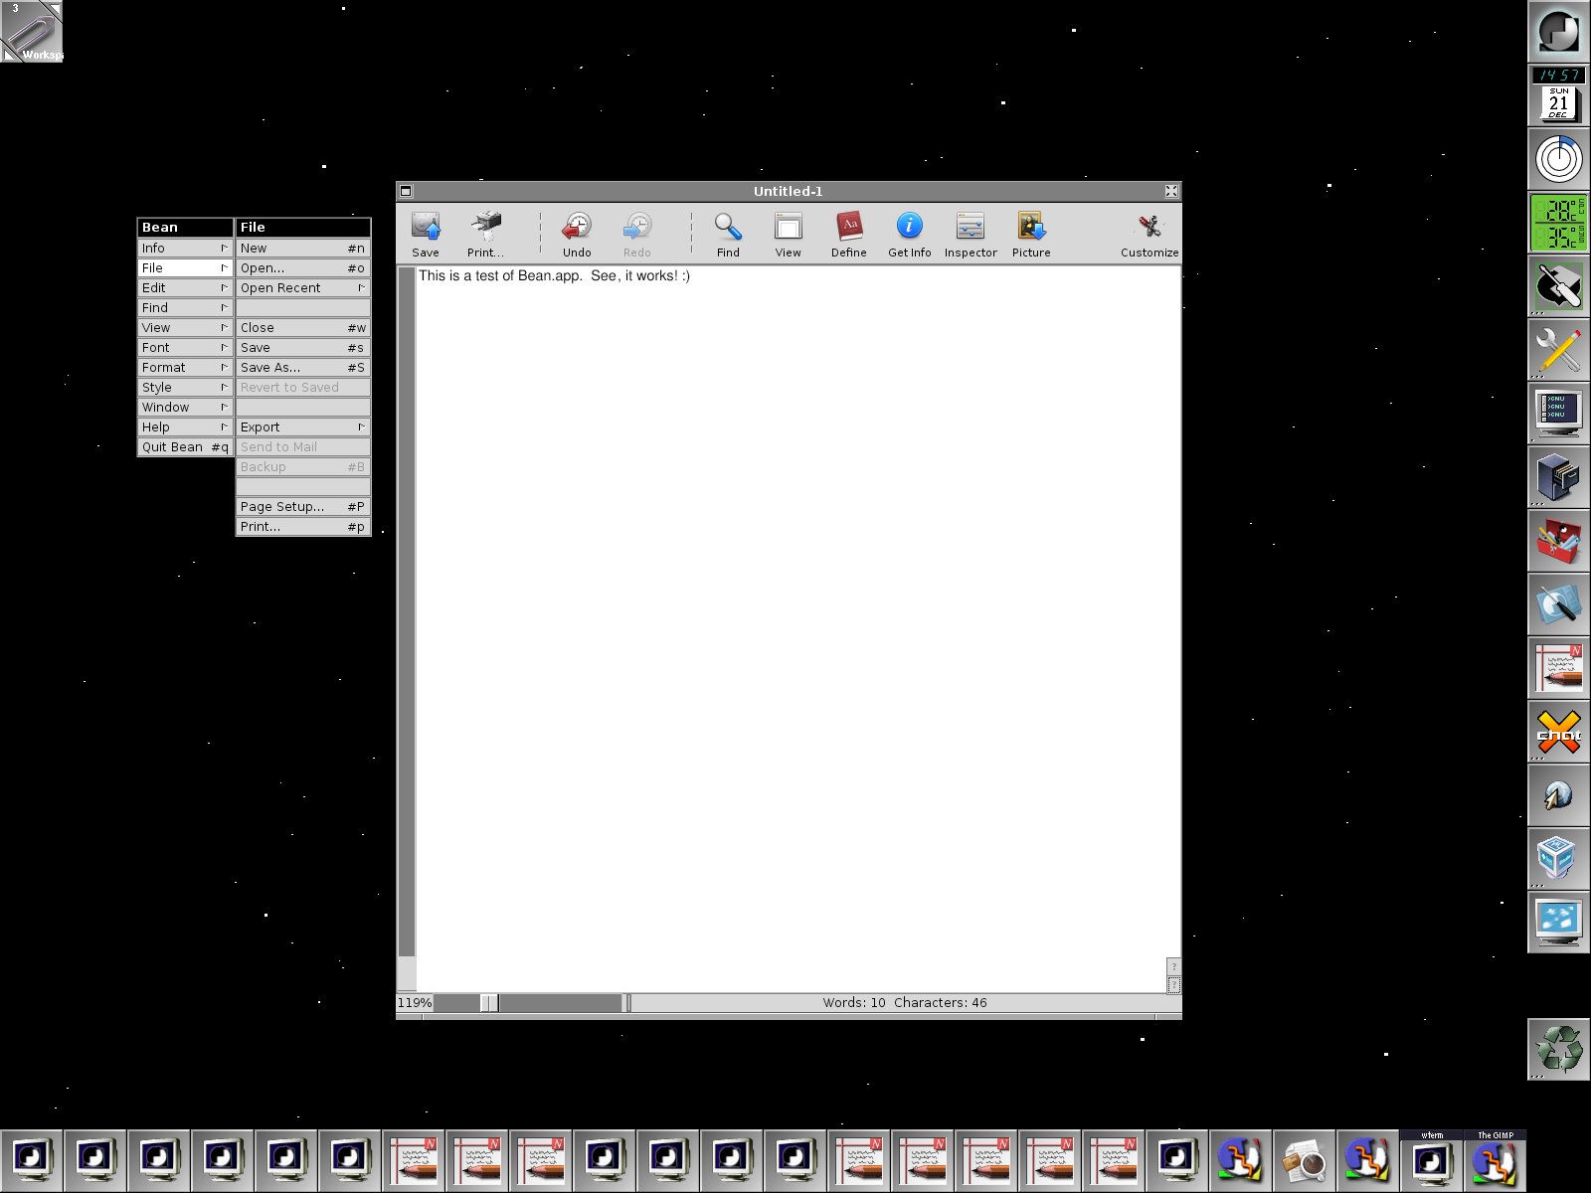This screenshot has width=1591, height=1193.
Task: Open the file cabinet dock icon
Action: pos(1559,477)
